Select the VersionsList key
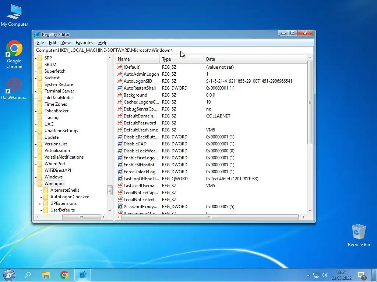Viewport: 377px width, 282px height. pyautogui.click(x=56, y=144)
